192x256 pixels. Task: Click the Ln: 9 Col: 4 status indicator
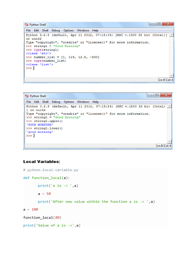[165, 80]
